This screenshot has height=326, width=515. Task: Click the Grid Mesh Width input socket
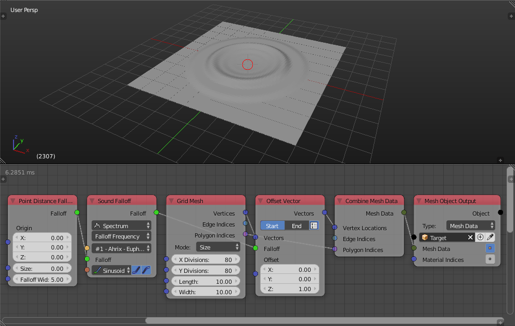tap(166, 292)
